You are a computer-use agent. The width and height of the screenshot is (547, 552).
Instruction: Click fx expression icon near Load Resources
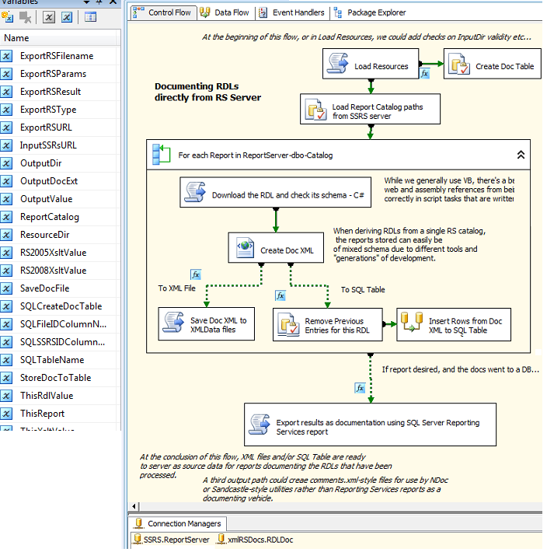coord(424,74)
